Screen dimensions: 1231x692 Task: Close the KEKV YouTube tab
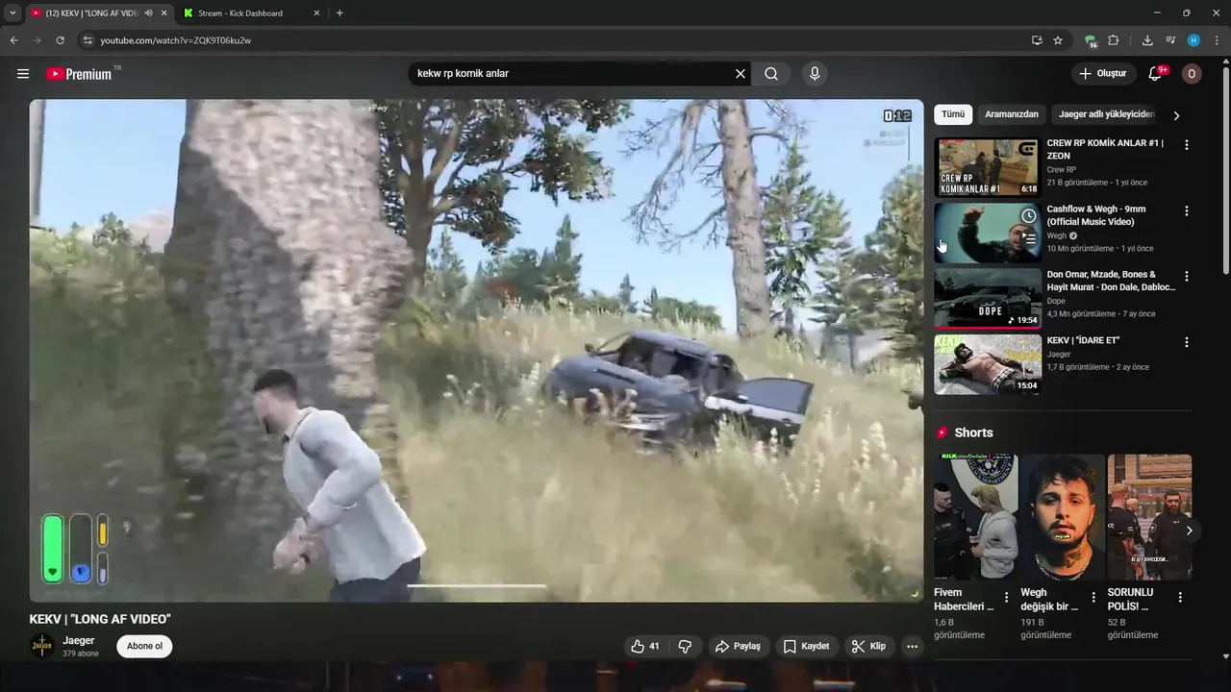click(163, 12)
